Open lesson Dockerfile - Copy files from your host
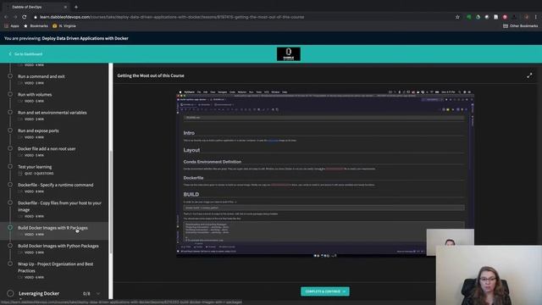 [59, 206]
